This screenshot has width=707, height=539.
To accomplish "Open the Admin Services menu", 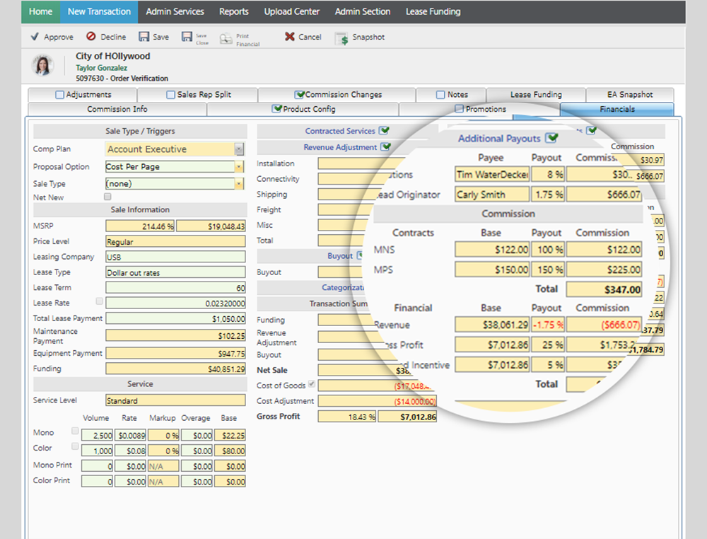I will [175, 12].
